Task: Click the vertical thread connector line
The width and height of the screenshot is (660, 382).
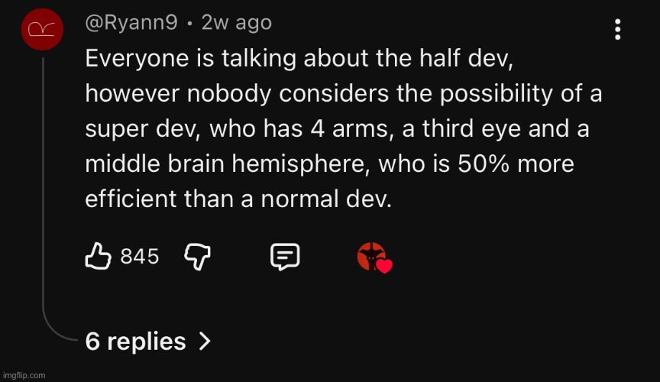Action: click(x=43, y=191)
